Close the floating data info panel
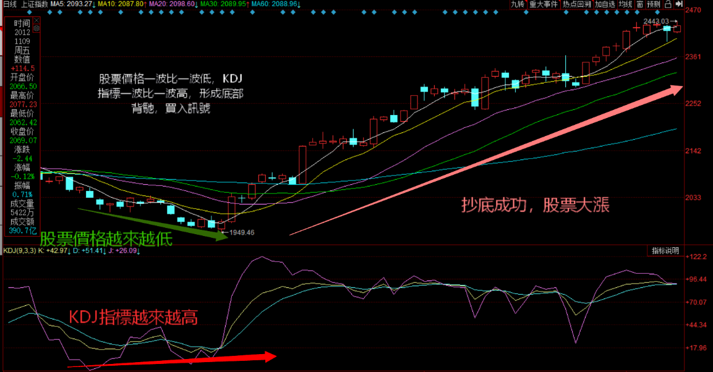713x372 pixels. point(37,21)
